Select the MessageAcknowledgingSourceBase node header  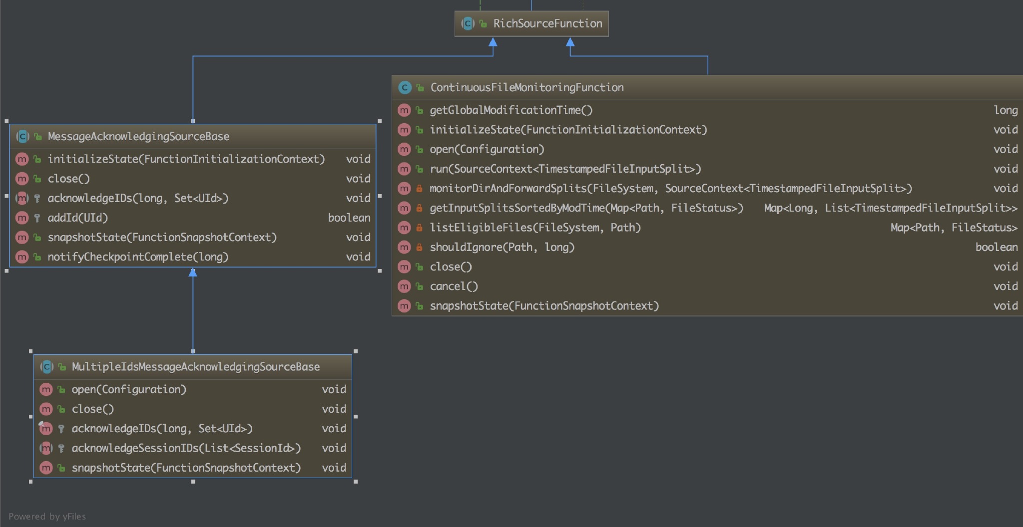tap(138, 136)
